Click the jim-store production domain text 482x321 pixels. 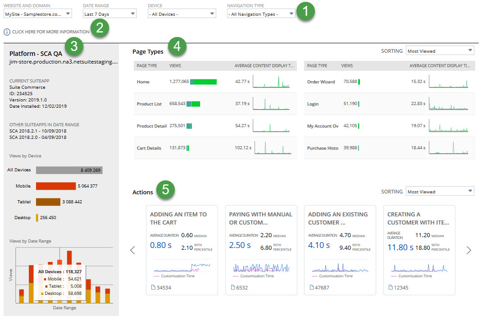[64, 62]
